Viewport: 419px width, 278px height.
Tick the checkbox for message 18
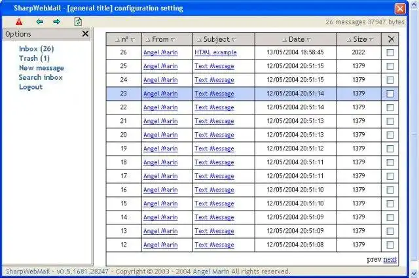point(390,163)
